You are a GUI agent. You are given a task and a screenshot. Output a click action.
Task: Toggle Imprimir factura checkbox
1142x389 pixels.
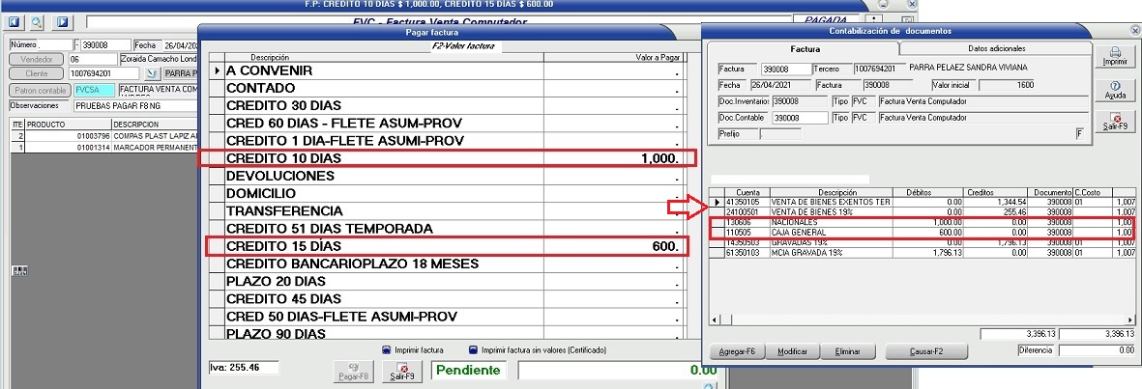386,349
